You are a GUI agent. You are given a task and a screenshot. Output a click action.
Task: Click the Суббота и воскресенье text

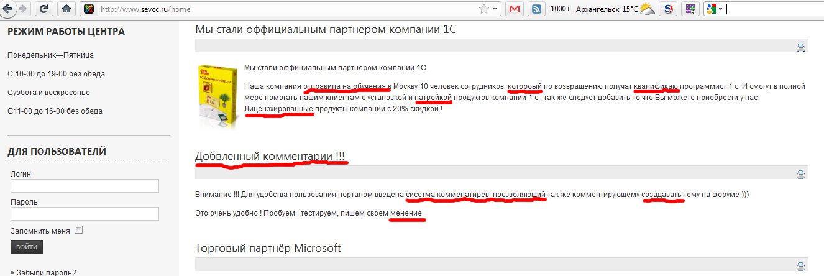(x=48, y=93)
